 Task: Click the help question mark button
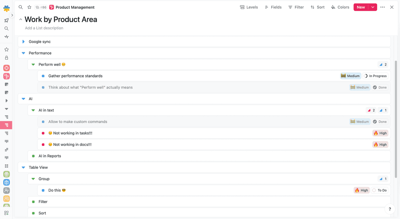[x=390, y=209]
